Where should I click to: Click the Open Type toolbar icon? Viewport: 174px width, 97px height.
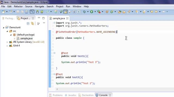(120, 12)
